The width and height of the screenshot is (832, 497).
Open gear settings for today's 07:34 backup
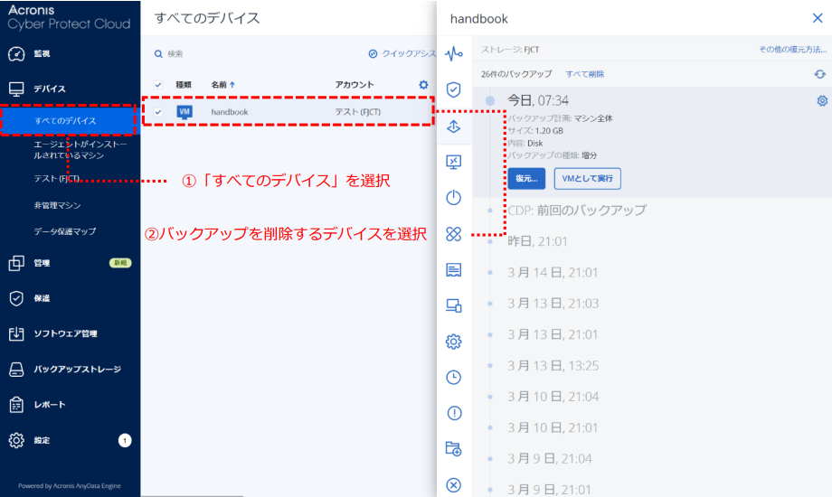pos(821,100)
